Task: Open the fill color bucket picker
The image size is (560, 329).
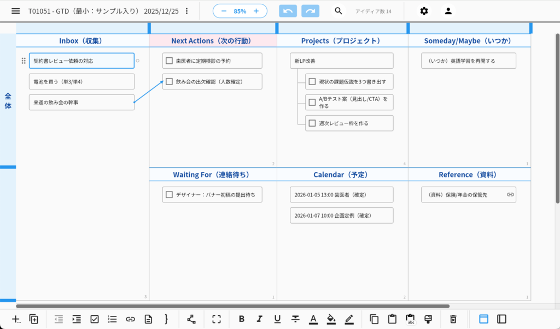Action: tap(331, 319)
